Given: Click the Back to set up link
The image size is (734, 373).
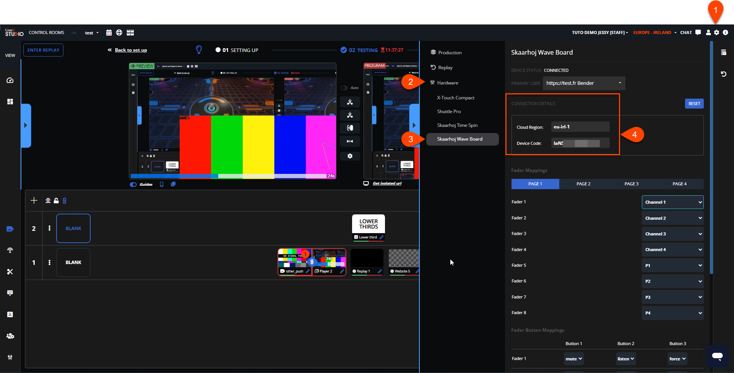Looking at the screenshot, I should pos(131,50).
